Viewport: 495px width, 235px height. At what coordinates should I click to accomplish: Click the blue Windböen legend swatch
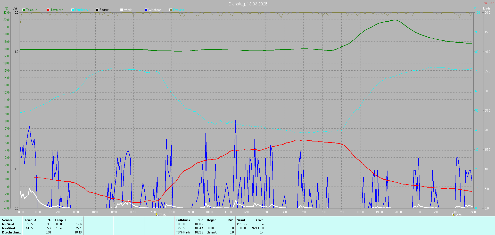click(146, 10)
